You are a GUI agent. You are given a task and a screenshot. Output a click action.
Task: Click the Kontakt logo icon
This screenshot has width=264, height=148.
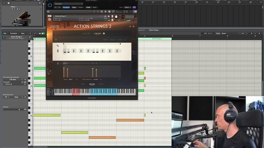tap(48, 12)
